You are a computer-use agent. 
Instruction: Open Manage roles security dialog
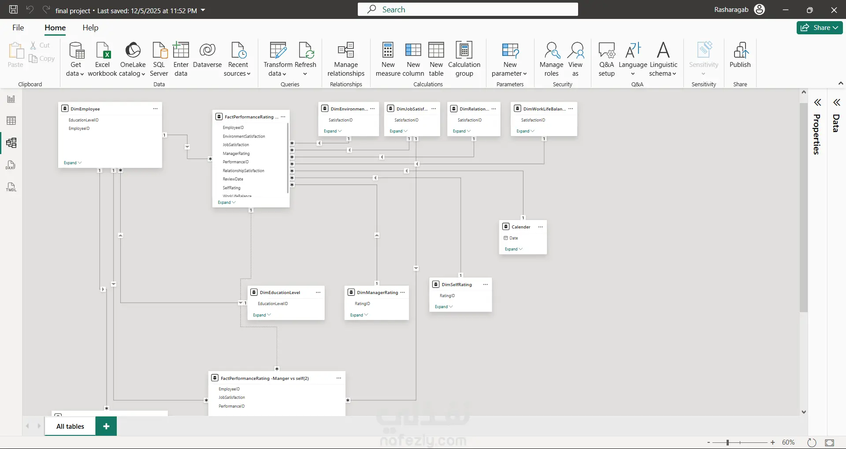coord(551,59)
